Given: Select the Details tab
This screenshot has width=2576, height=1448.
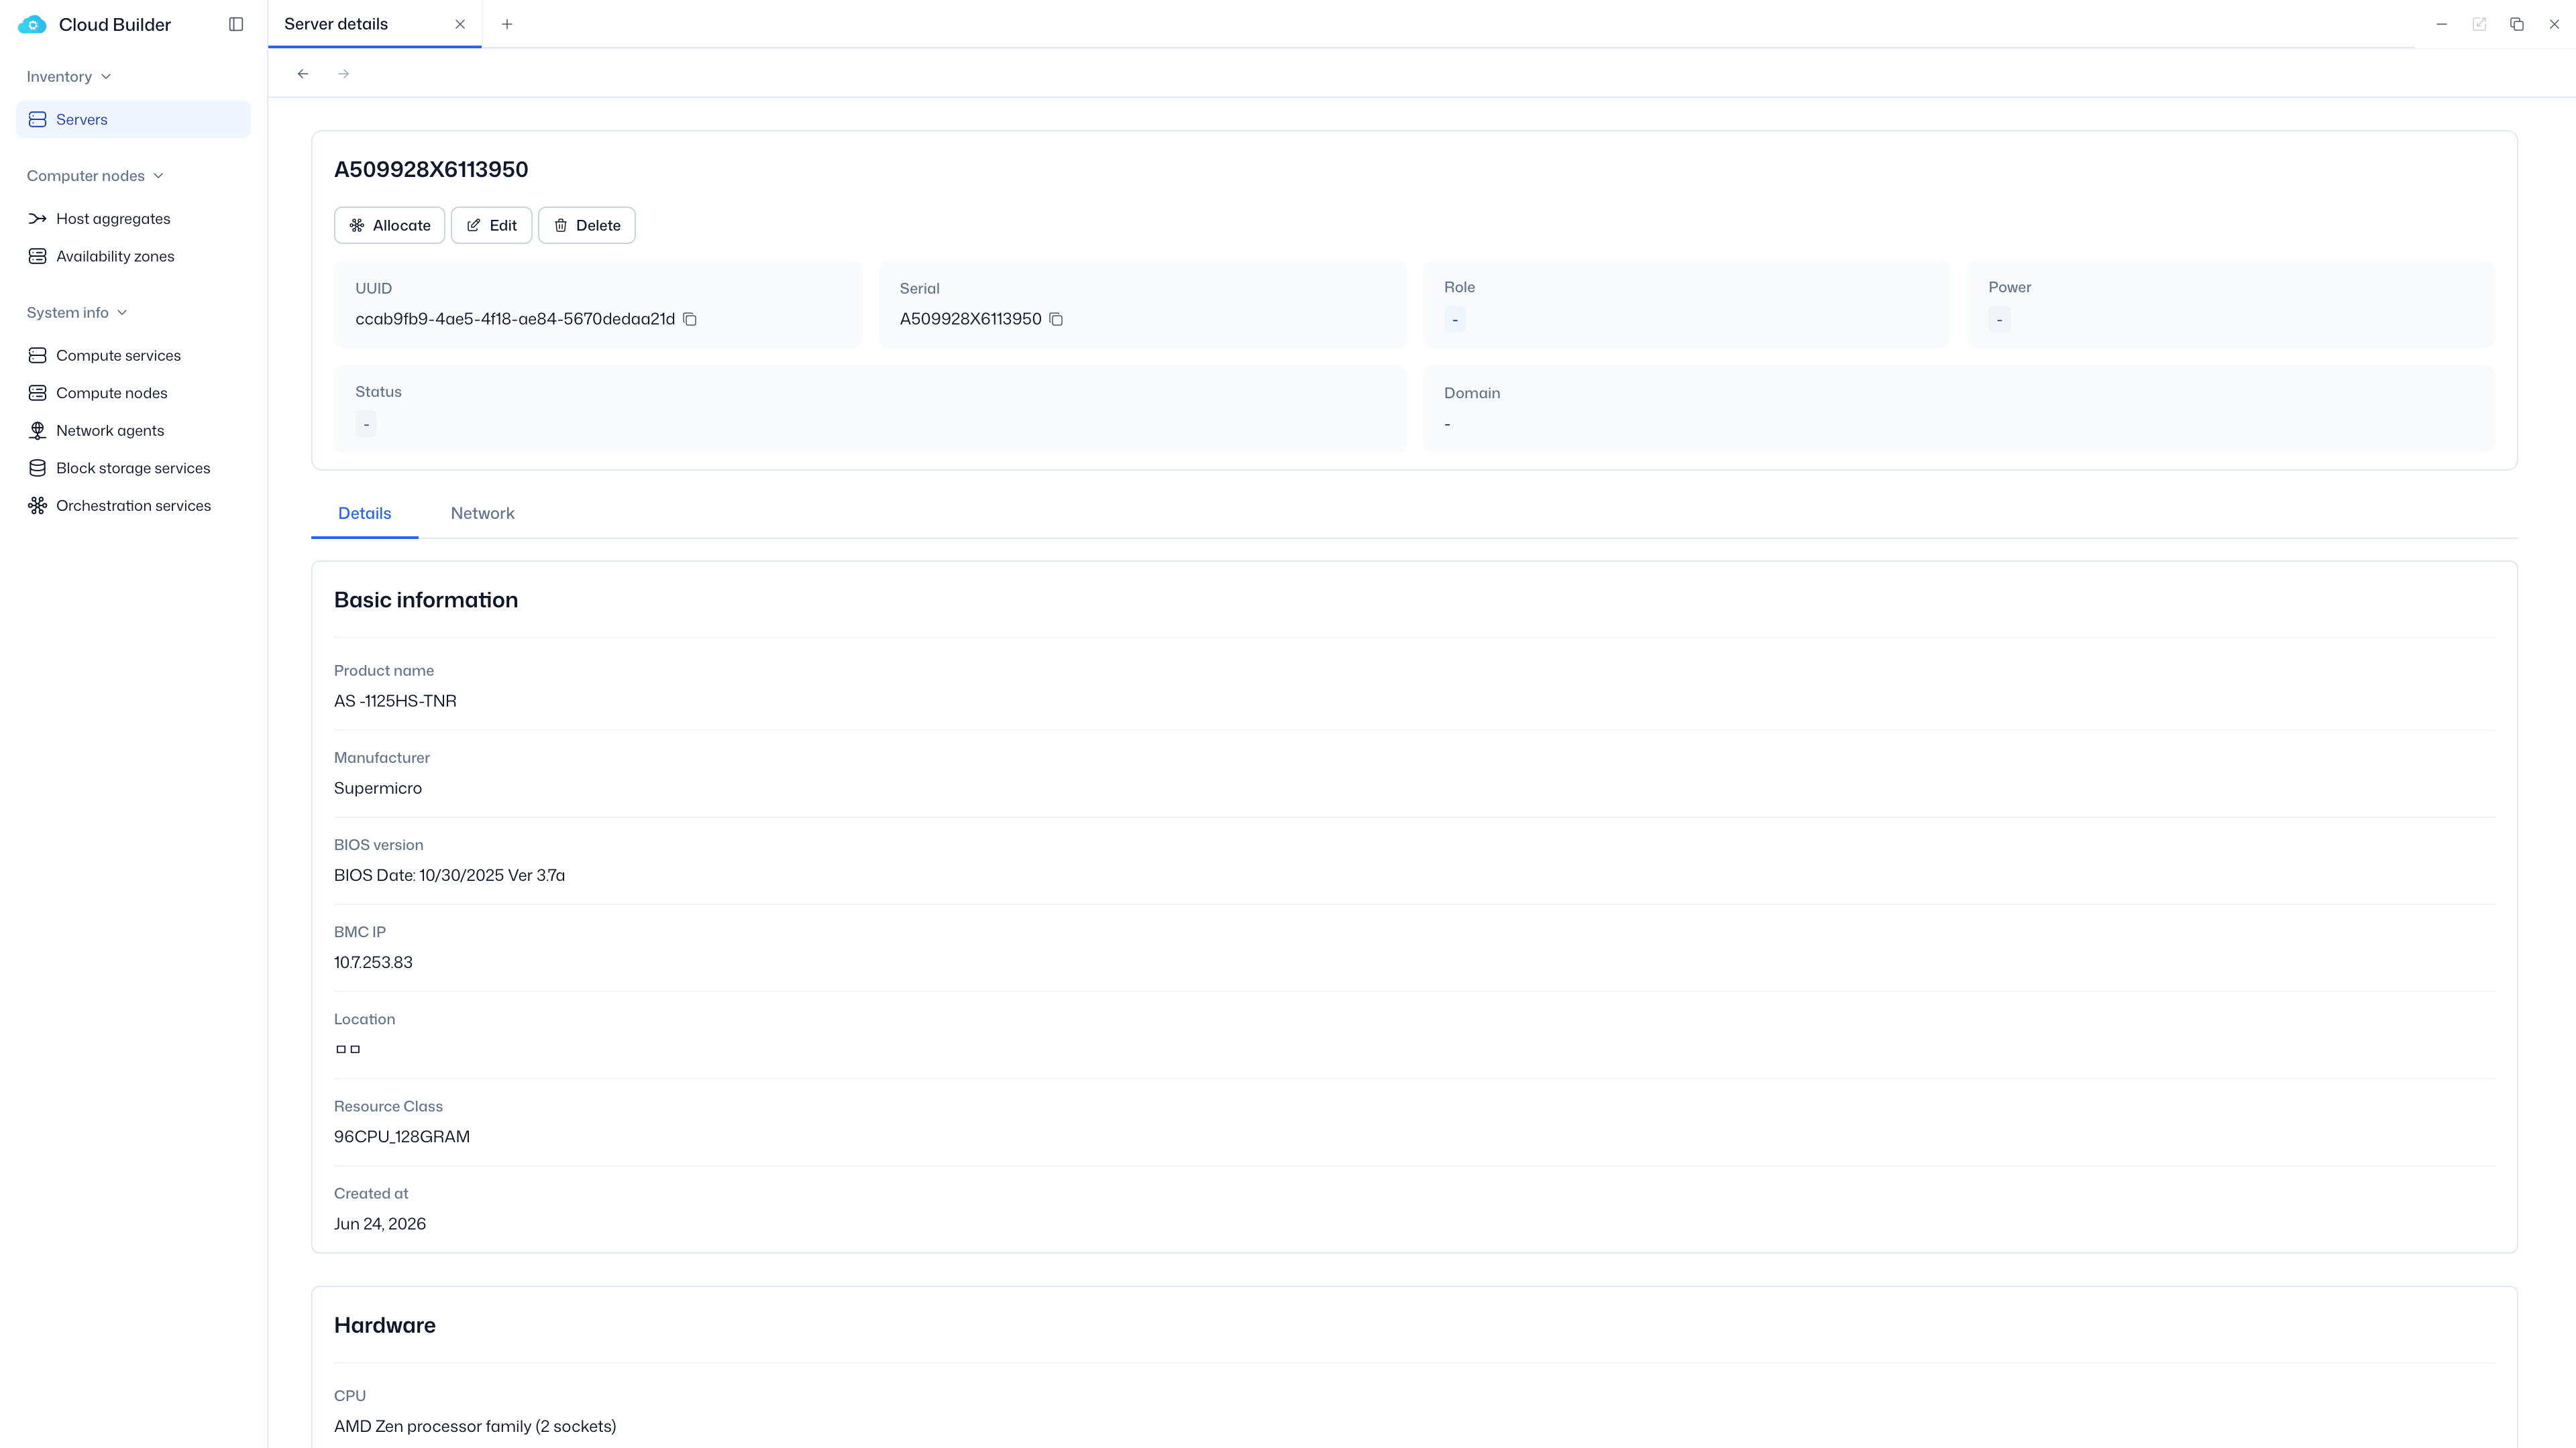Looking at the screenshot, I should tap(364, 513).
